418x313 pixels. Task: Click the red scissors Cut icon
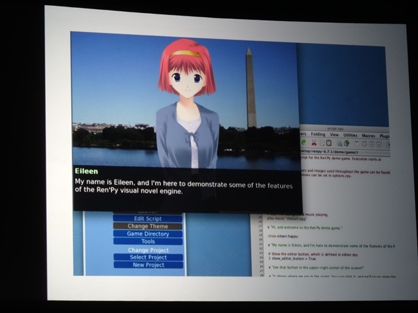(x=314, y=143)
